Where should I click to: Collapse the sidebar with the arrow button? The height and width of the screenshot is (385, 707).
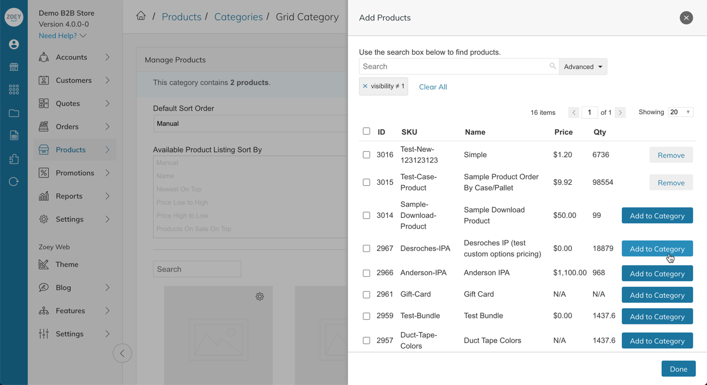tap(122, 353)
